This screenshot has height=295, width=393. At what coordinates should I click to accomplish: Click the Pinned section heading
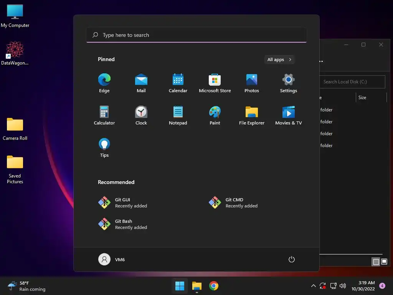pyautogui.click(x=106, y=59)
